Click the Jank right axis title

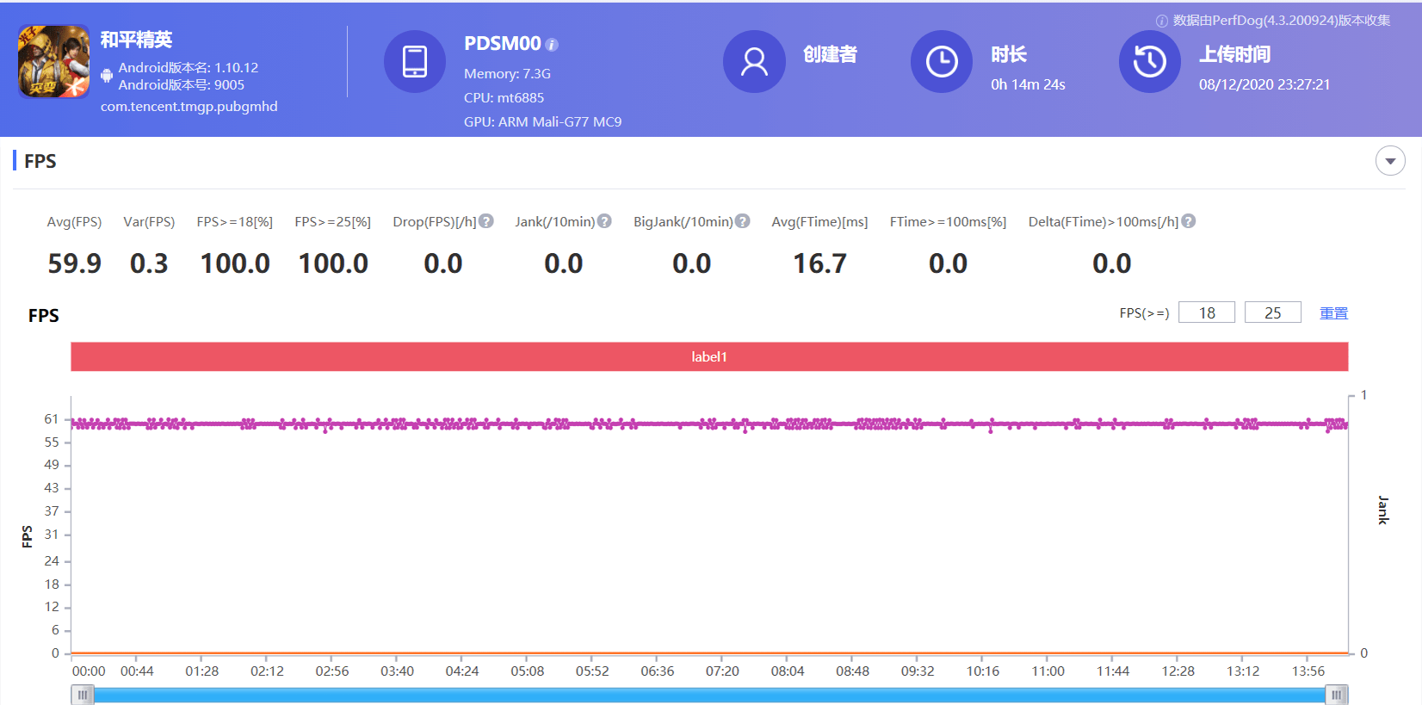(1383, 510)
